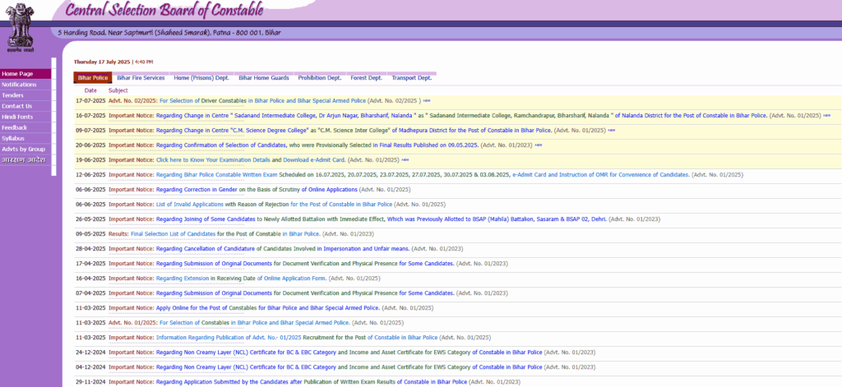The height and width of the screenshot is (387, 842).
Task: Select the Bihar Police tab
Action: 93,78
